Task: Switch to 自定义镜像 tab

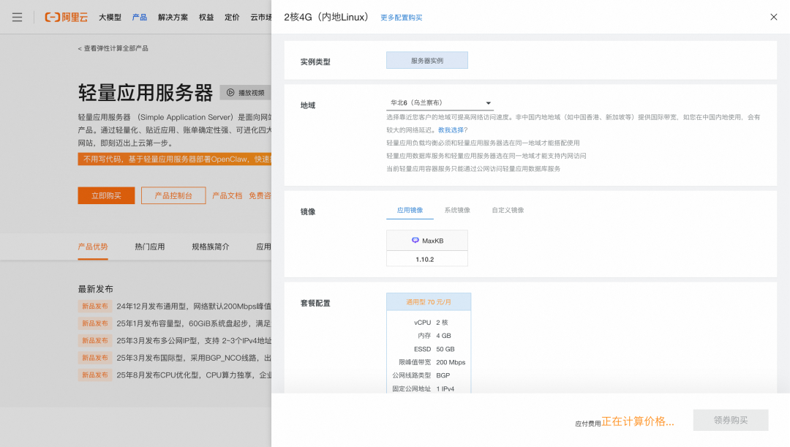Action: pyautogui.click(x=508, y=210)
